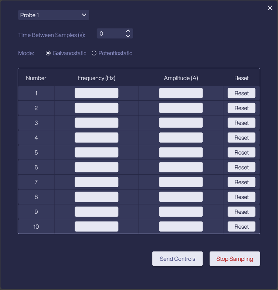Open the Probe 1 dropdown
Screen dimensions: 278x290
click(53, 15)
